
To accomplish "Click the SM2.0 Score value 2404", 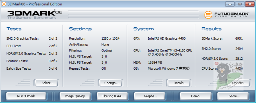I will pyautogui.click(x=239, y=49).
